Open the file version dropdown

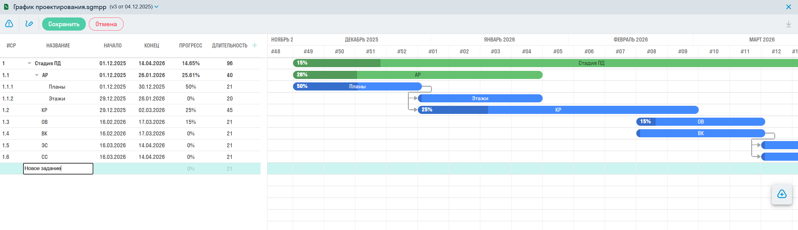156,7
